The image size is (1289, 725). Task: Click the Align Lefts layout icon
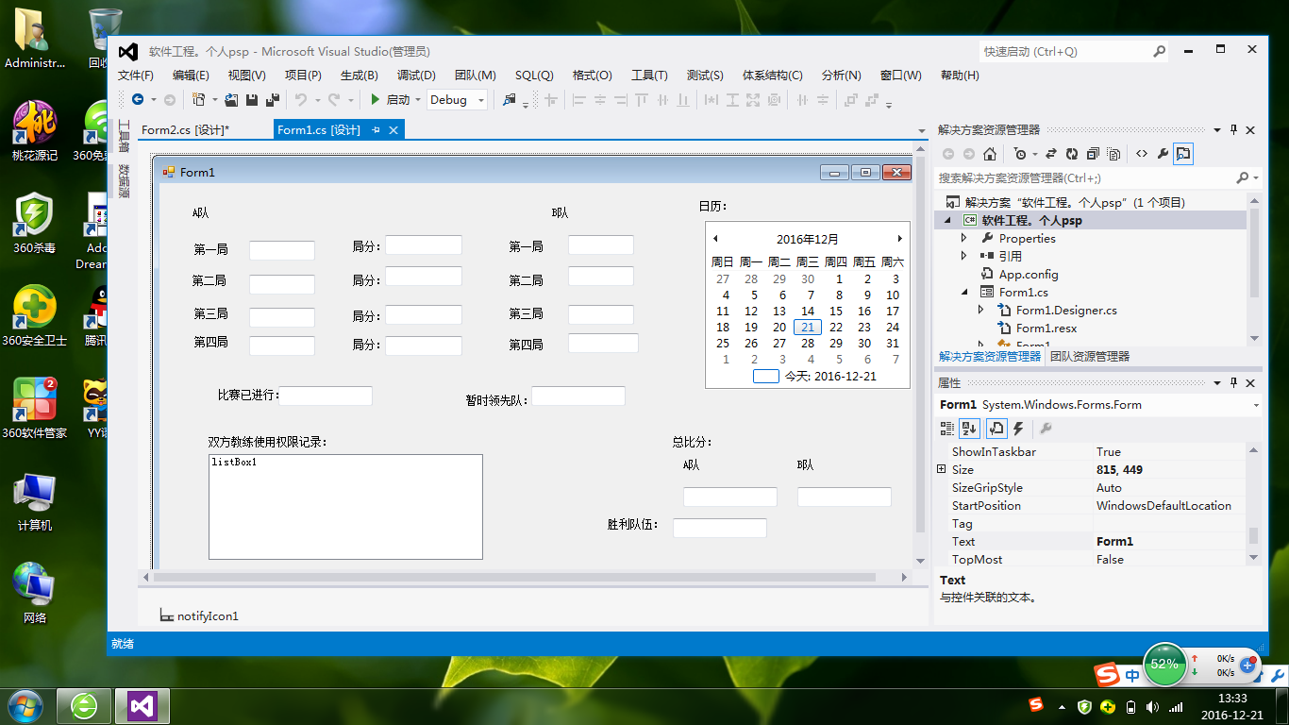click(x=579, y=100)
